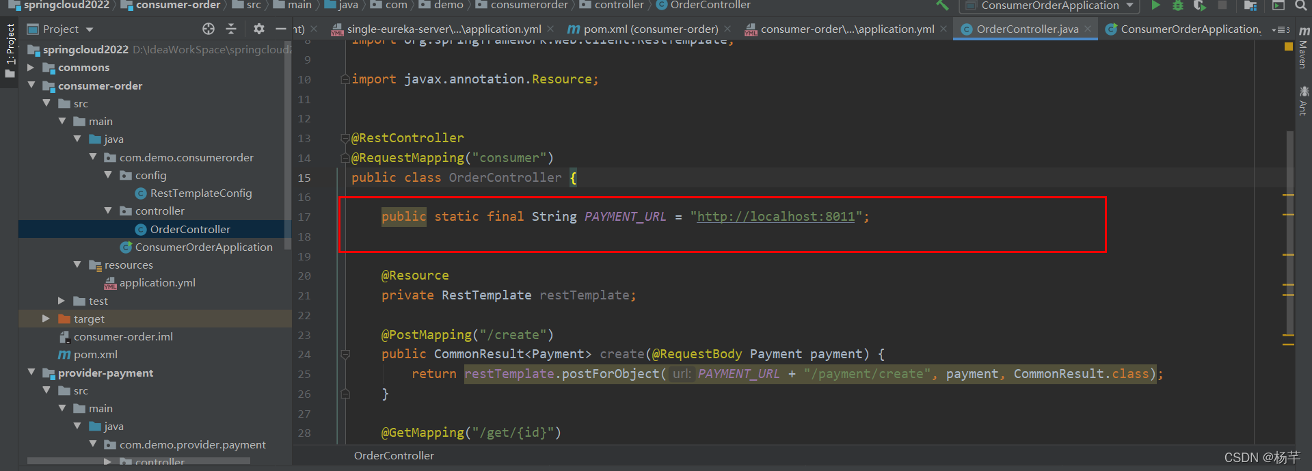
Task: Collapse the resources folder
Action: point(77,264)
